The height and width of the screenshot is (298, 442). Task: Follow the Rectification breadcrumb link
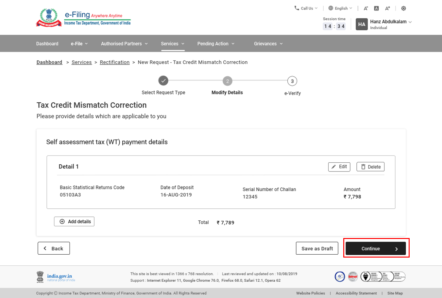114,62
